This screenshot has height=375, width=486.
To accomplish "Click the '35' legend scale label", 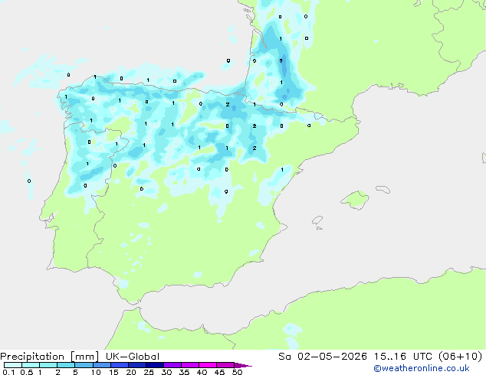I will (x=184, y=372).
